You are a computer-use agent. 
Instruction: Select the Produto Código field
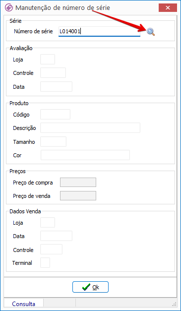click(56, 114)
